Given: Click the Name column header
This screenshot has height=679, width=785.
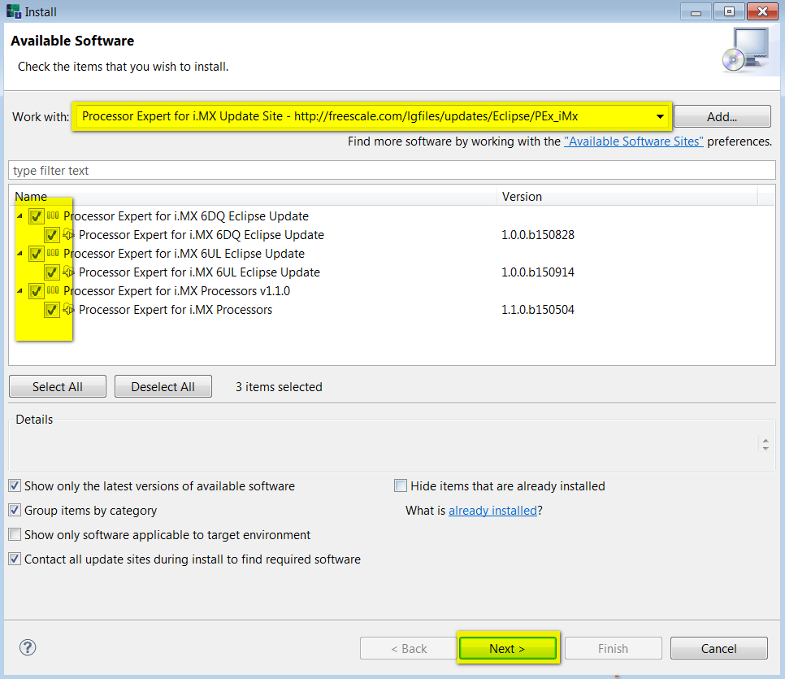Looking at the screenshot, I should coord(253,197).
